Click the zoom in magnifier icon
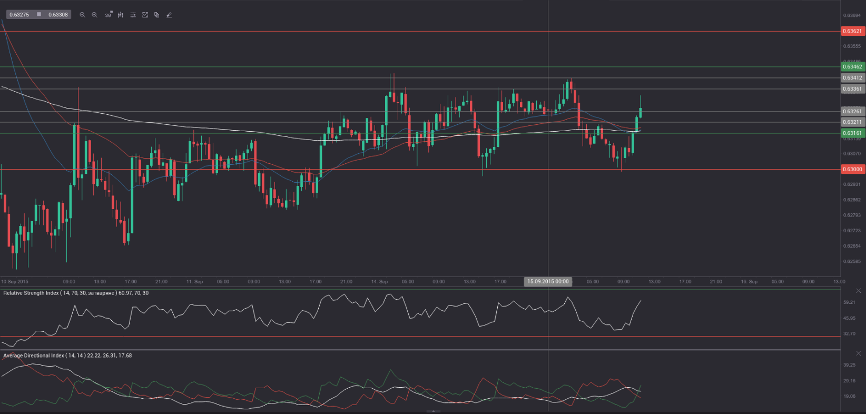Viewport: 866px width, 414px height. (95, 15)
